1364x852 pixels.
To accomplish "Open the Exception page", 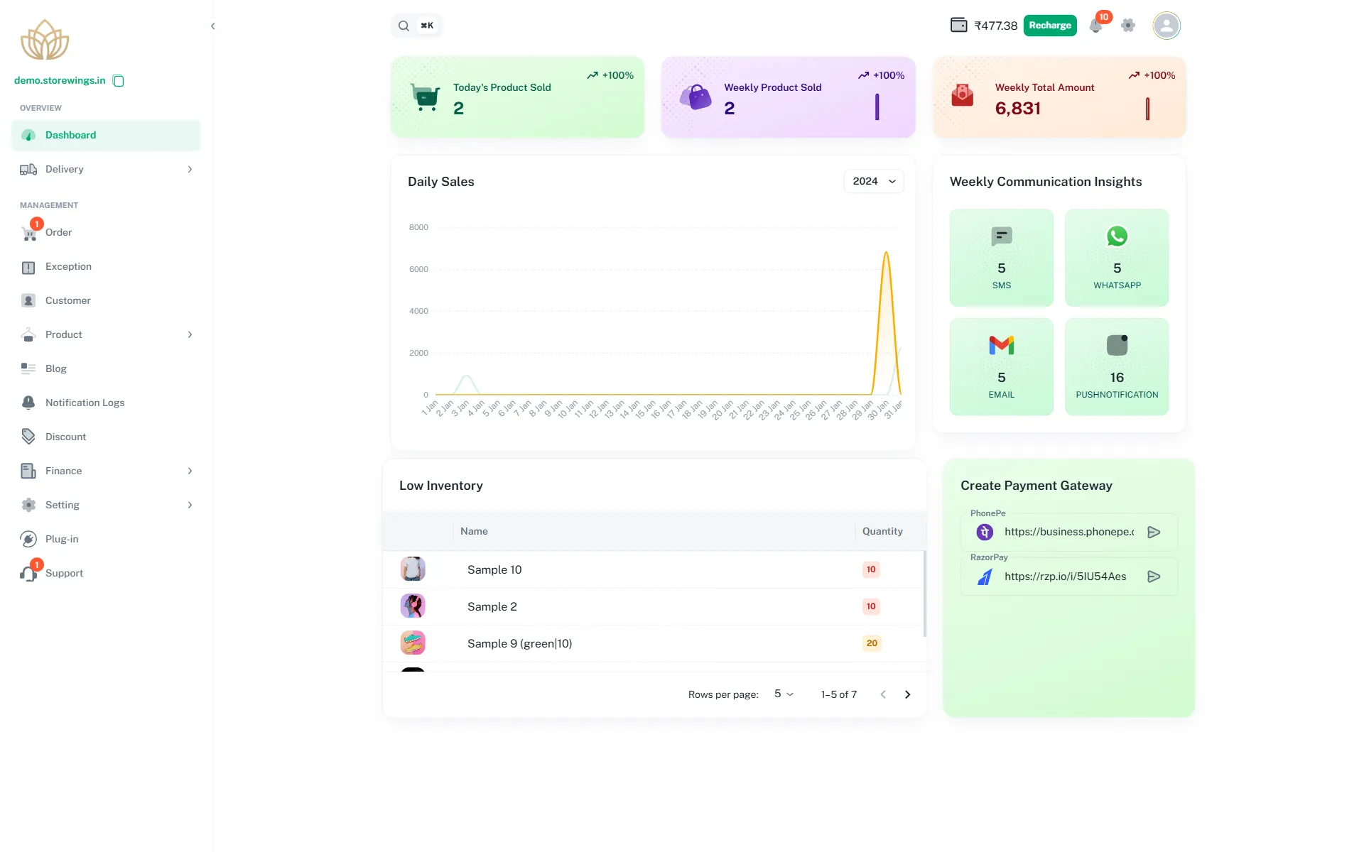I will pos(106,266).
